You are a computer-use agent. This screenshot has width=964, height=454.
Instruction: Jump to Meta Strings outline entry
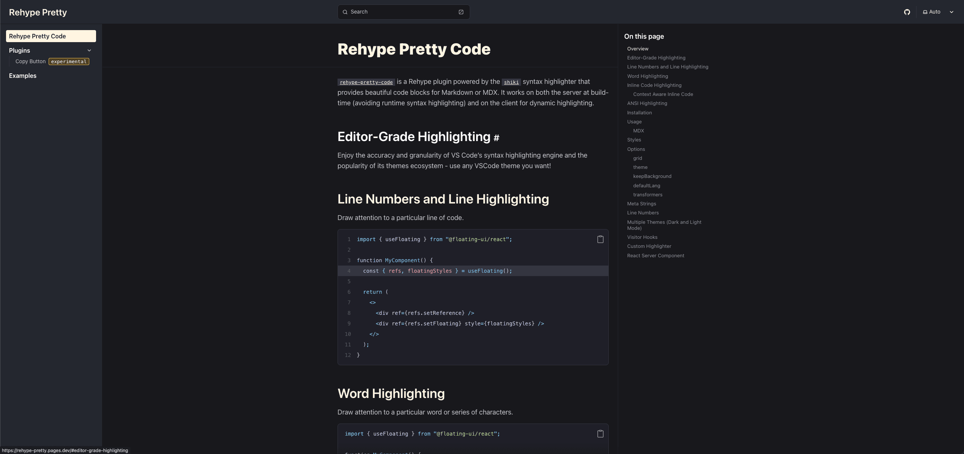click(641, 203)
